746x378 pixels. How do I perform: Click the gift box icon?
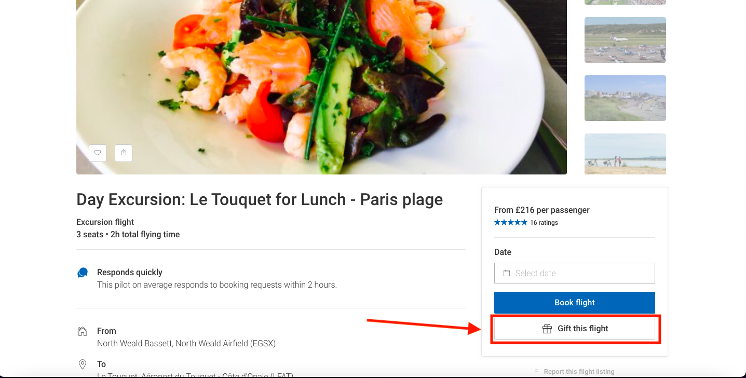point(547,329)
